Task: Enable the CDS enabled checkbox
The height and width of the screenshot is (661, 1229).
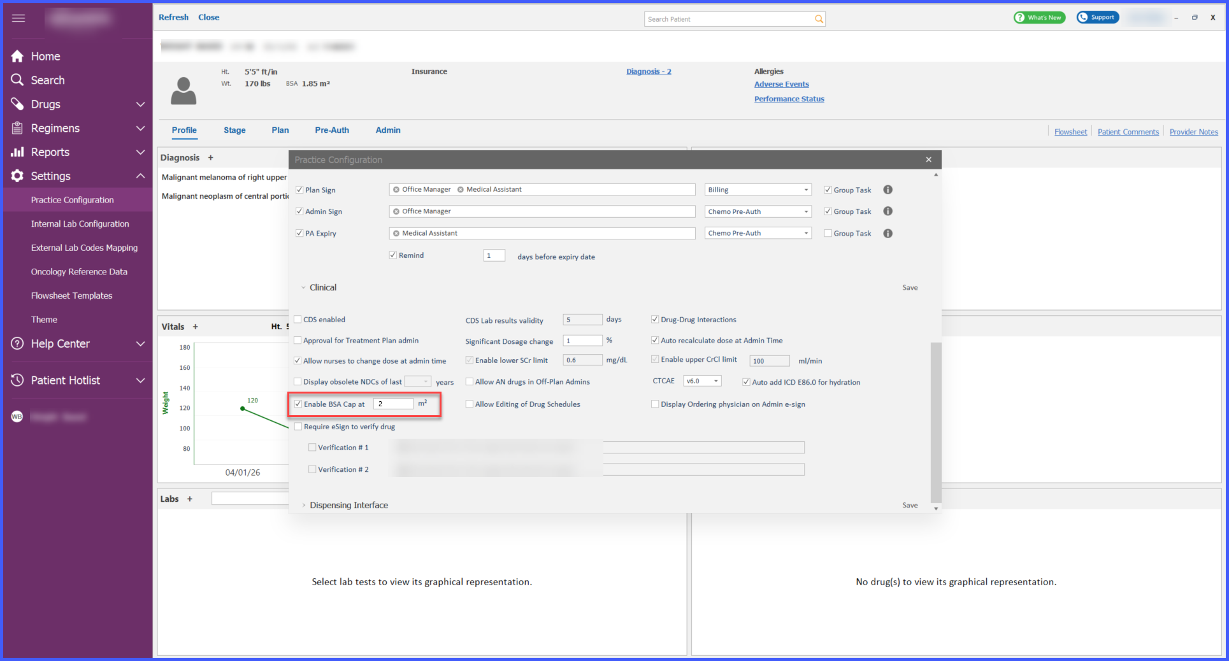Action: click(x=298, y=320)
